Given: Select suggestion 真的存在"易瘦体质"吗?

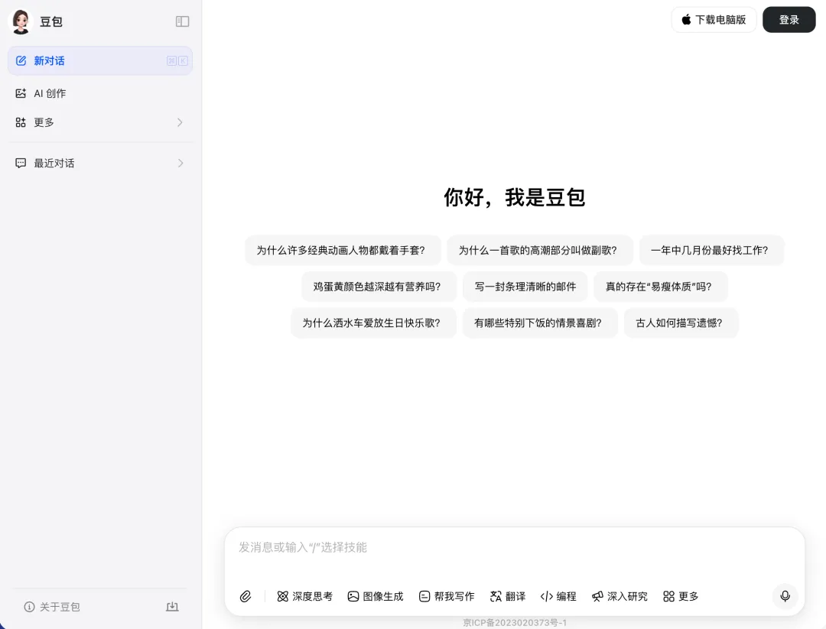Looking at the screenshot, I should [661, 287].
